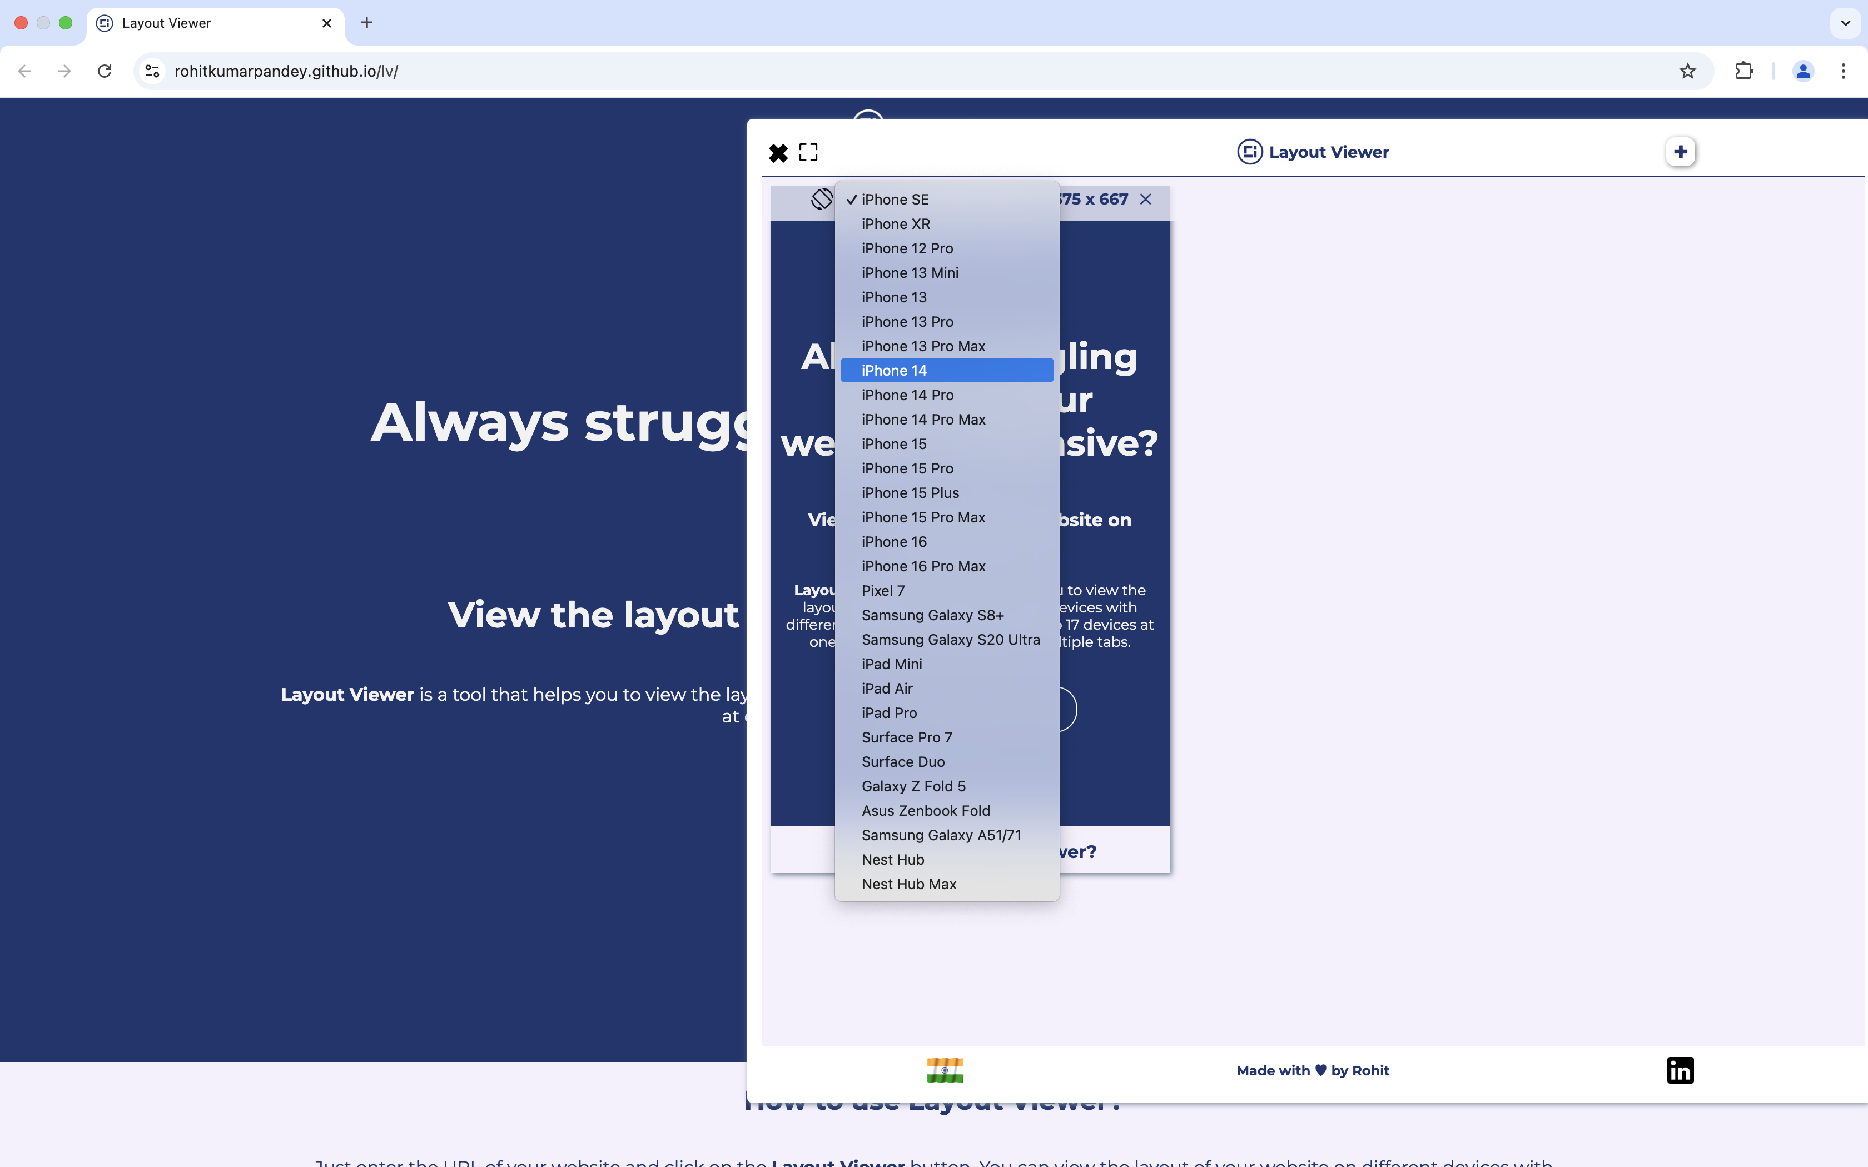View site information icon in address bar

coord(153,71)
